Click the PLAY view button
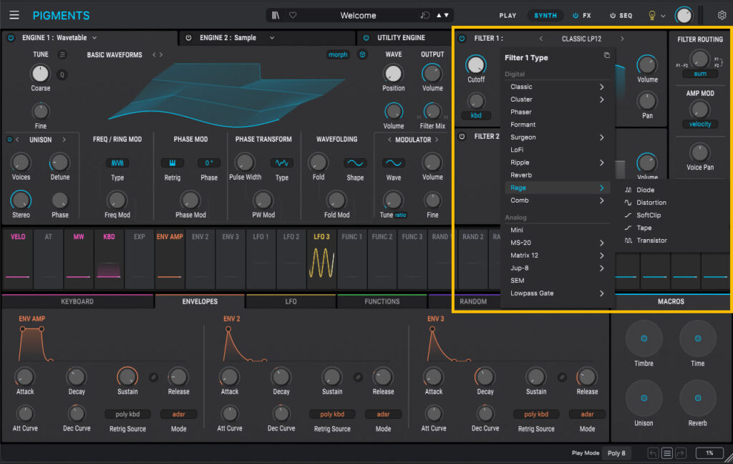This screenshot has height=464, width=733. coord(508,16)
